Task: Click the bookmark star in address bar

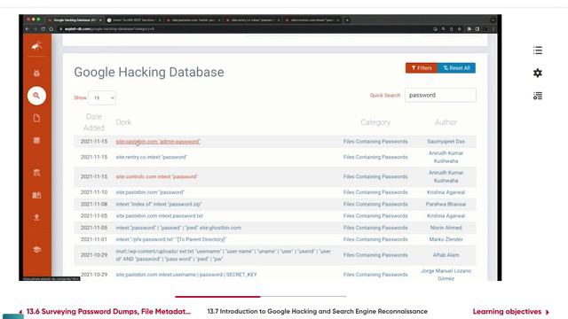Action: pos(460,29)
